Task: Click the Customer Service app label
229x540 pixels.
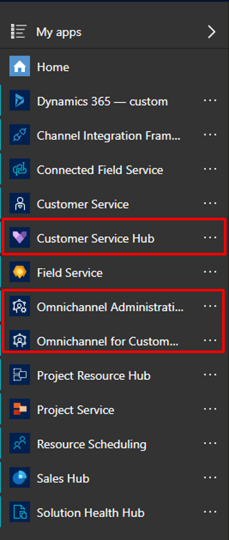Action: point(83,204)
